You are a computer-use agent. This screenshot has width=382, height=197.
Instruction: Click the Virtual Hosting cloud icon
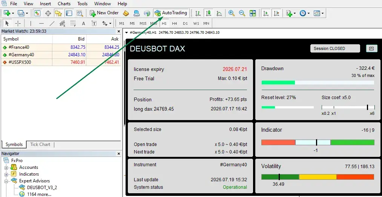tap(137, 13)
